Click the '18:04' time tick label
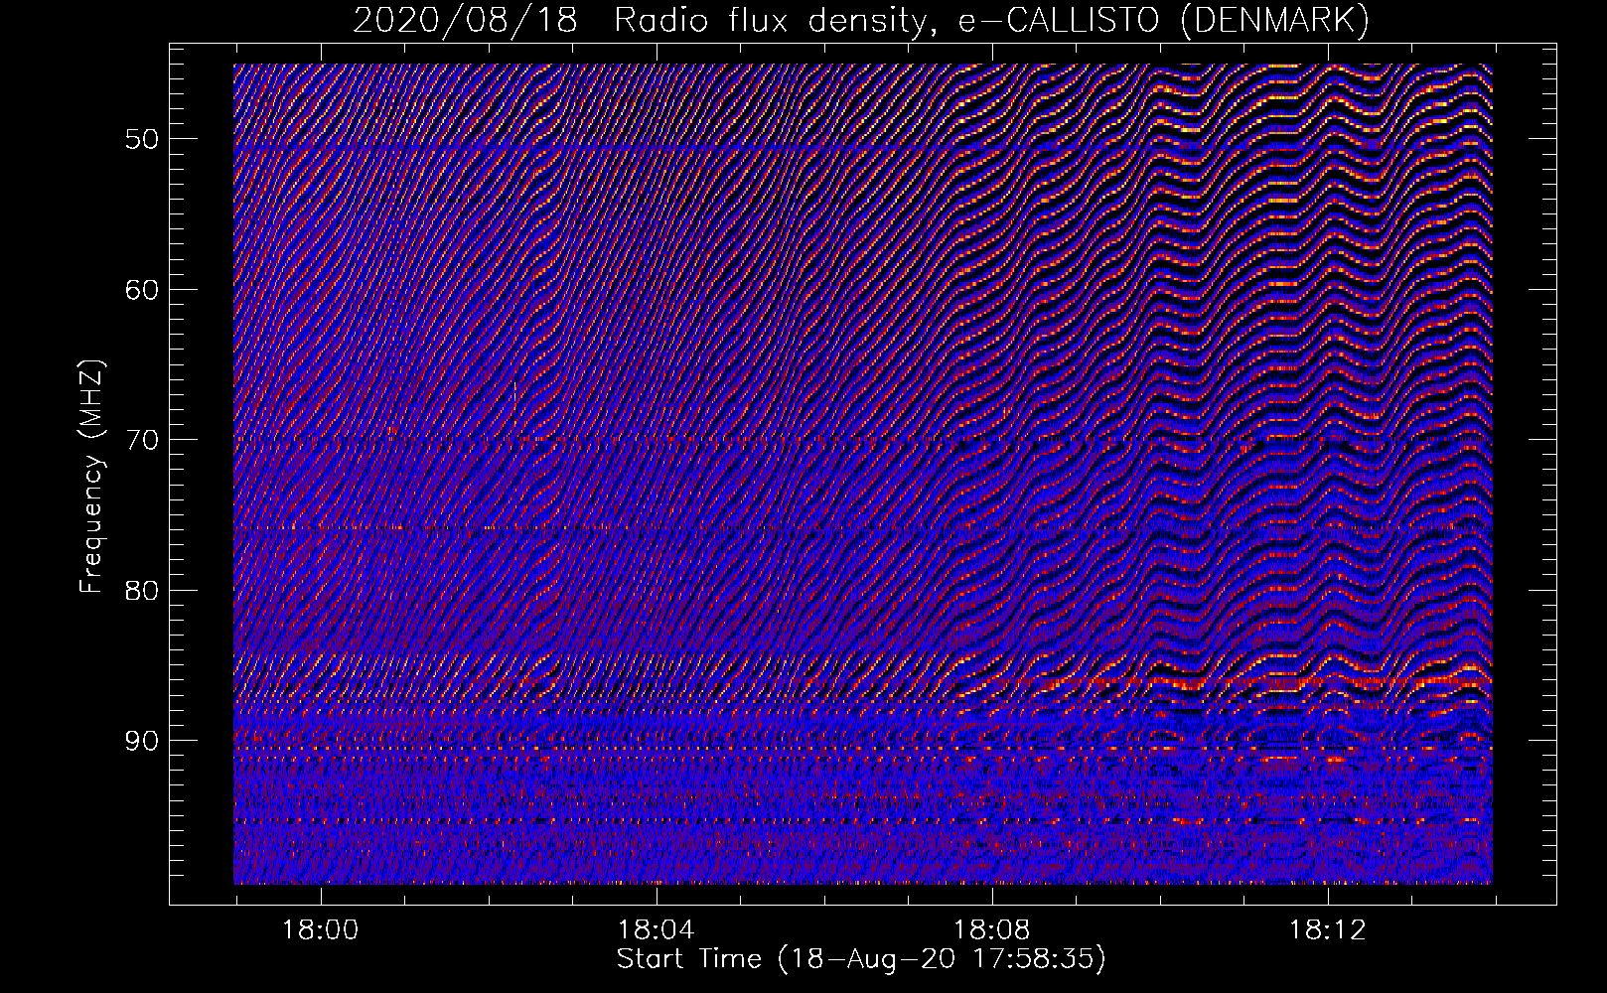Viewport: 1607px width, 993px height. tap(657, 930)
